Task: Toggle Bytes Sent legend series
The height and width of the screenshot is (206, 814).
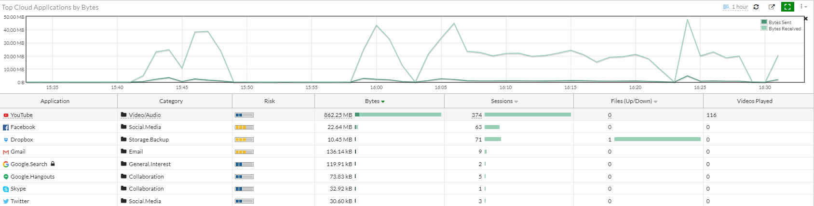Action: (x=776, y=22)
